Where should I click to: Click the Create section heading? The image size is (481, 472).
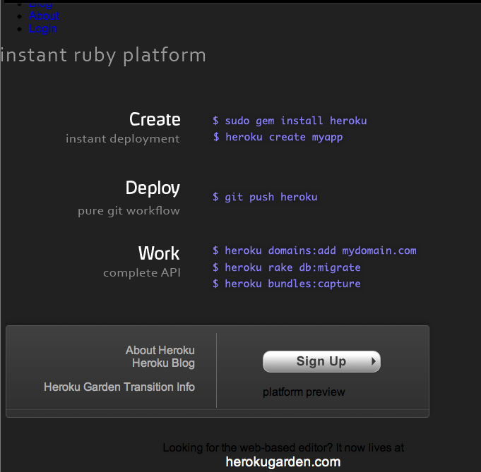[155, 119]
